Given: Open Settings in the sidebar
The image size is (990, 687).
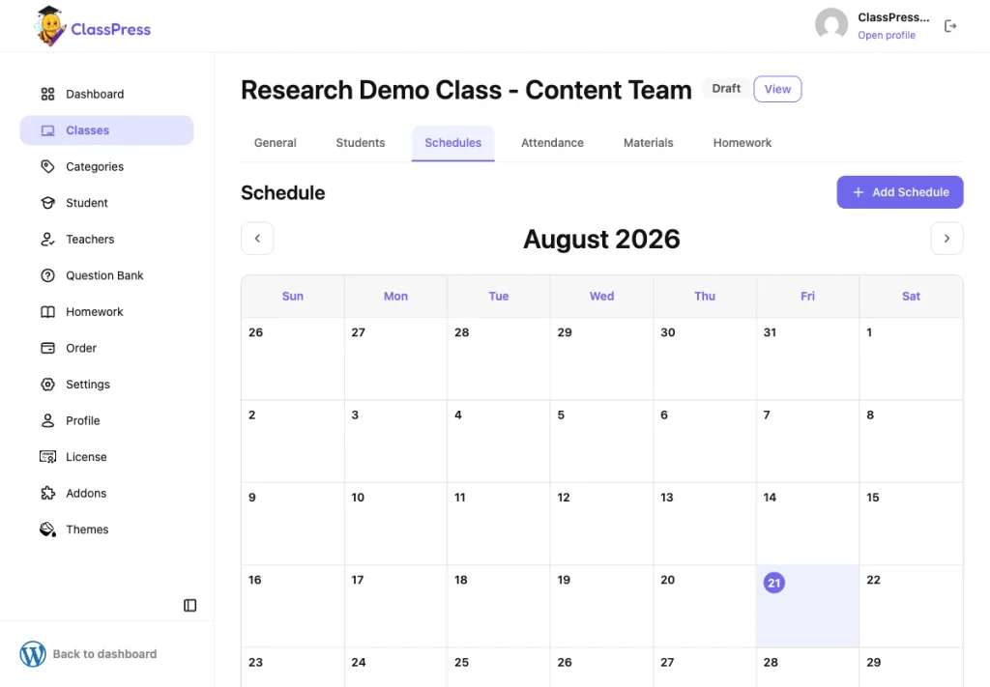Looking at the screenshot, I should coord(106,385).
